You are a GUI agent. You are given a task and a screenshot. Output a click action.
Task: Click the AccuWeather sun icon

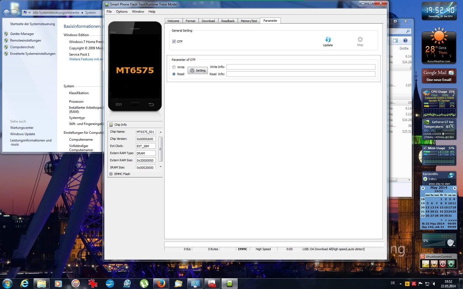coord(439,36)
